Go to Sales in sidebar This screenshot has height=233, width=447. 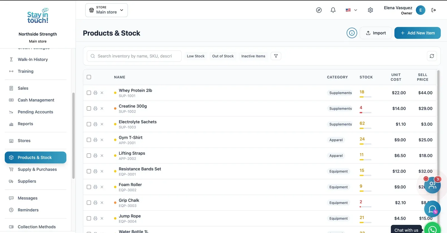35,88
